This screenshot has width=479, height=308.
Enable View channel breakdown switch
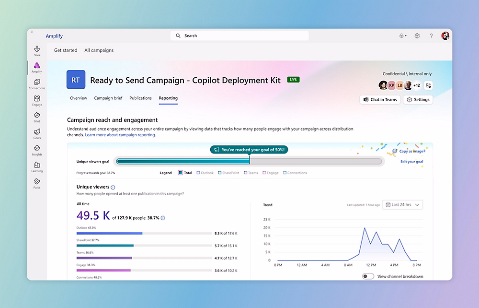[x=368, y=276]
